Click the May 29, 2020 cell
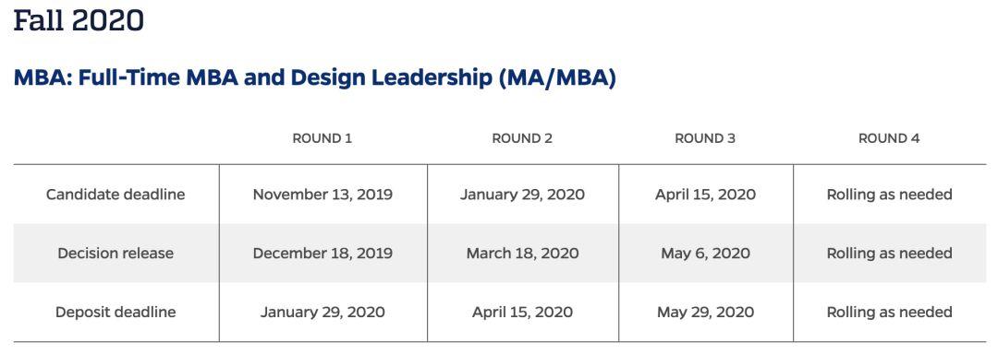Screen dimensions: 998x355 click(x=706, y=313)
